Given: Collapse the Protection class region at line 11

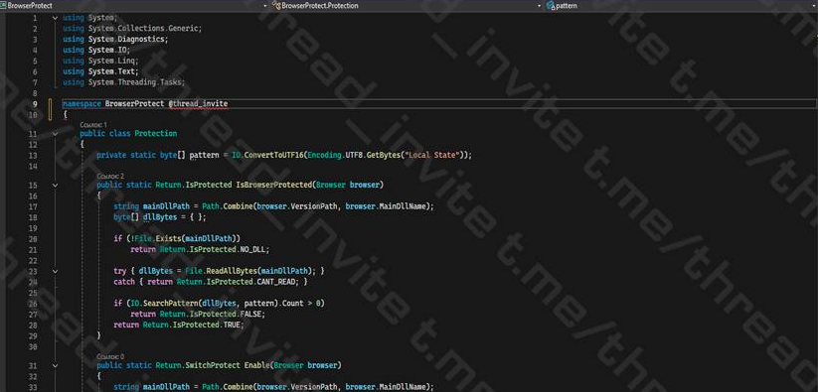Looking at the screenshot, I should coord(56,133).
